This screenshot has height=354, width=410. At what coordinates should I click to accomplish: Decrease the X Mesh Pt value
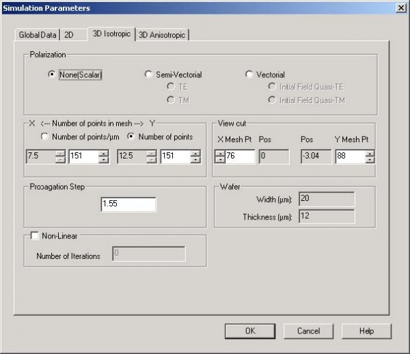[220, 159]
